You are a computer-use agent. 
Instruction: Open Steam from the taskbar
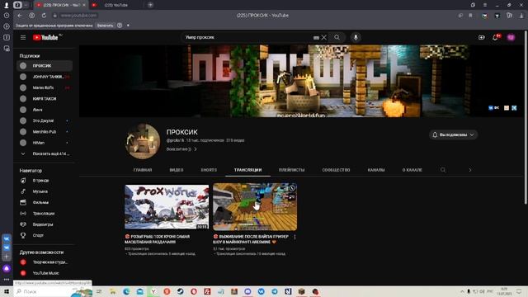180,291
